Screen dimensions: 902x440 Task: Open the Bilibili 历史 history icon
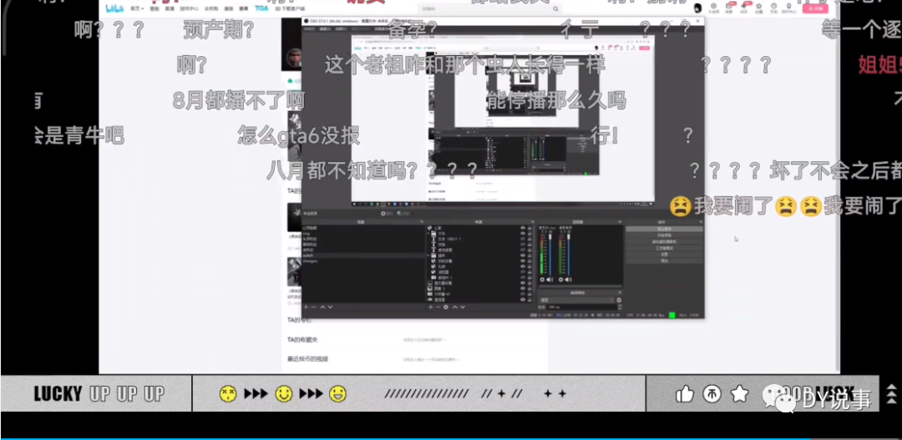pos(773,8)
